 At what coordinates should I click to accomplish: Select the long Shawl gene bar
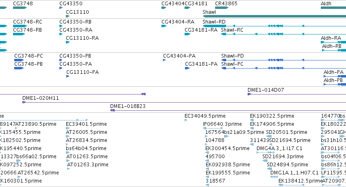[x=274, y=16]
